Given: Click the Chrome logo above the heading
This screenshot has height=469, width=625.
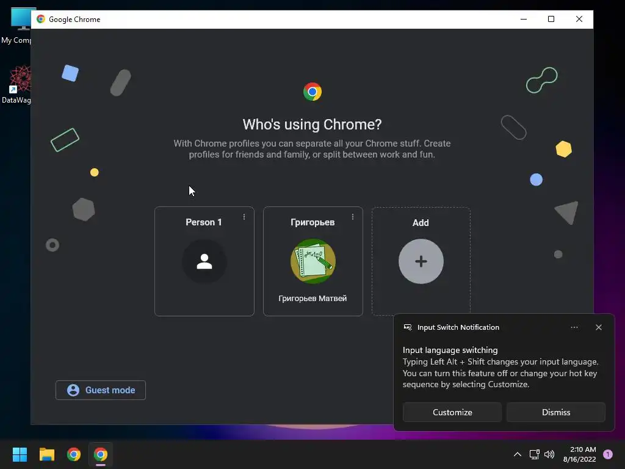Looking at the screenshot, I should pos(312,92).
